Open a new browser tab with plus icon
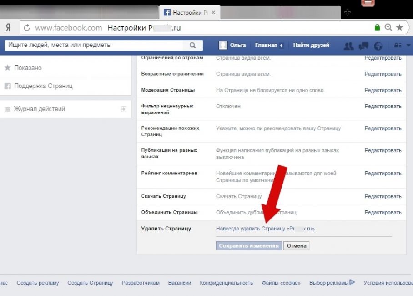The height and width of the screenshot is (296, 413). (348, 12)
